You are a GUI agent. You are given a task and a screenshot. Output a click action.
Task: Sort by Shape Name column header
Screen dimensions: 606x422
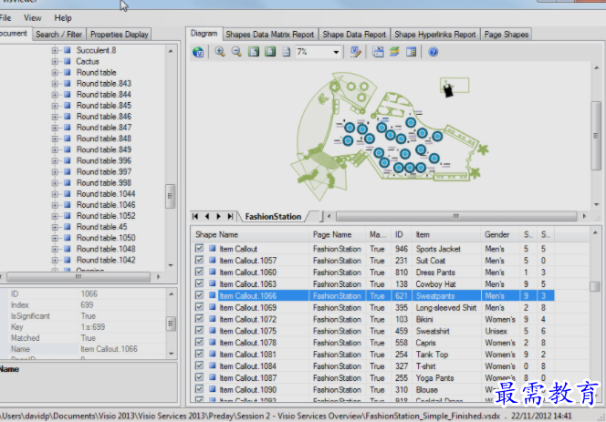click(x=250, y=234)
